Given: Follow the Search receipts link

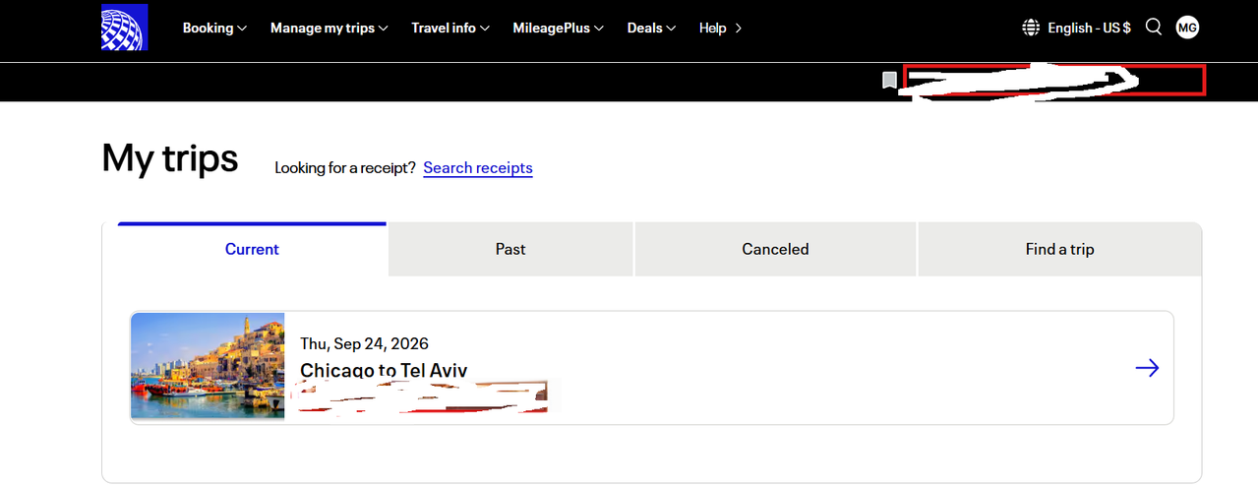Looking at the screenshot, I should [x=478, y=168].
